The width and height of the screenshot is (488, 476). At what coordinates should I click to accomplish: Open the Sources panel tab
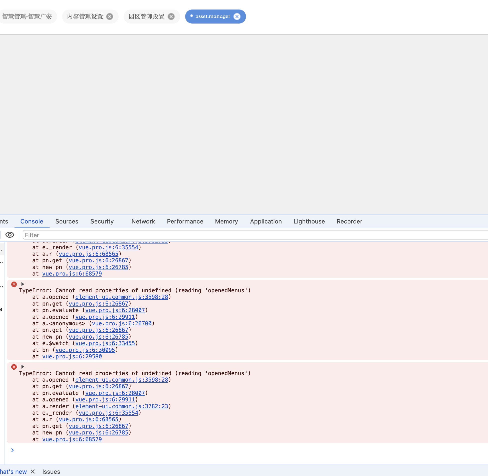point(67,221)
